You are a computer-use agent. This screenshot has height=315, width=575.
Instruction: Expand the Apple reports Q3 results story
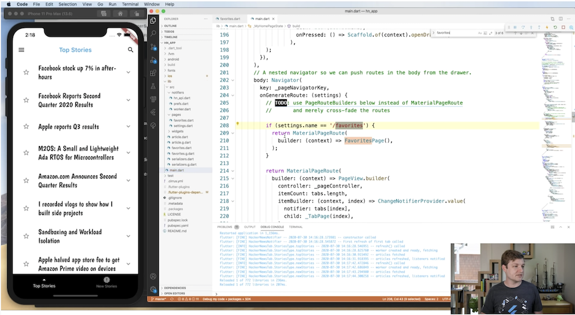click(x=128, y=126)
